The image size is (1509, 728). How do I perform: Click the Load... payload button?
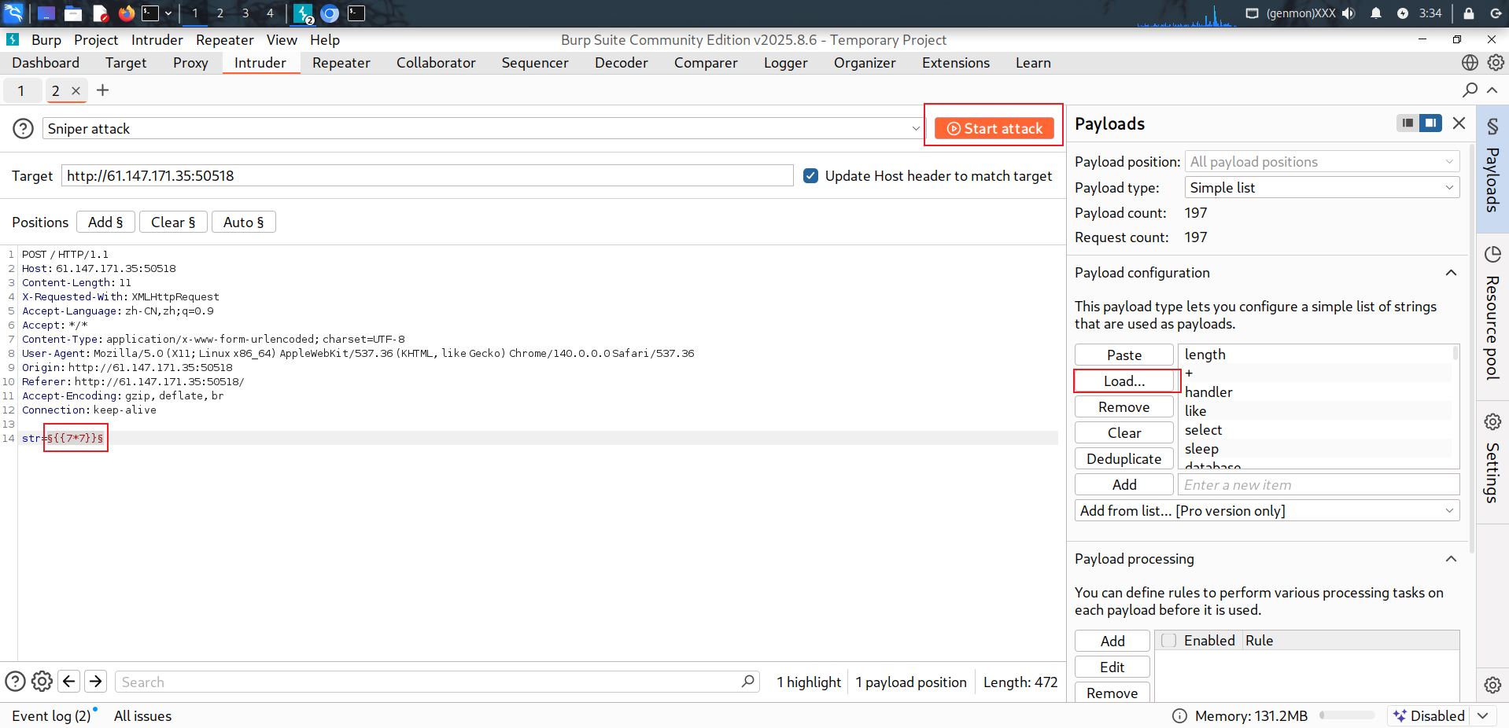(1123, 381)
